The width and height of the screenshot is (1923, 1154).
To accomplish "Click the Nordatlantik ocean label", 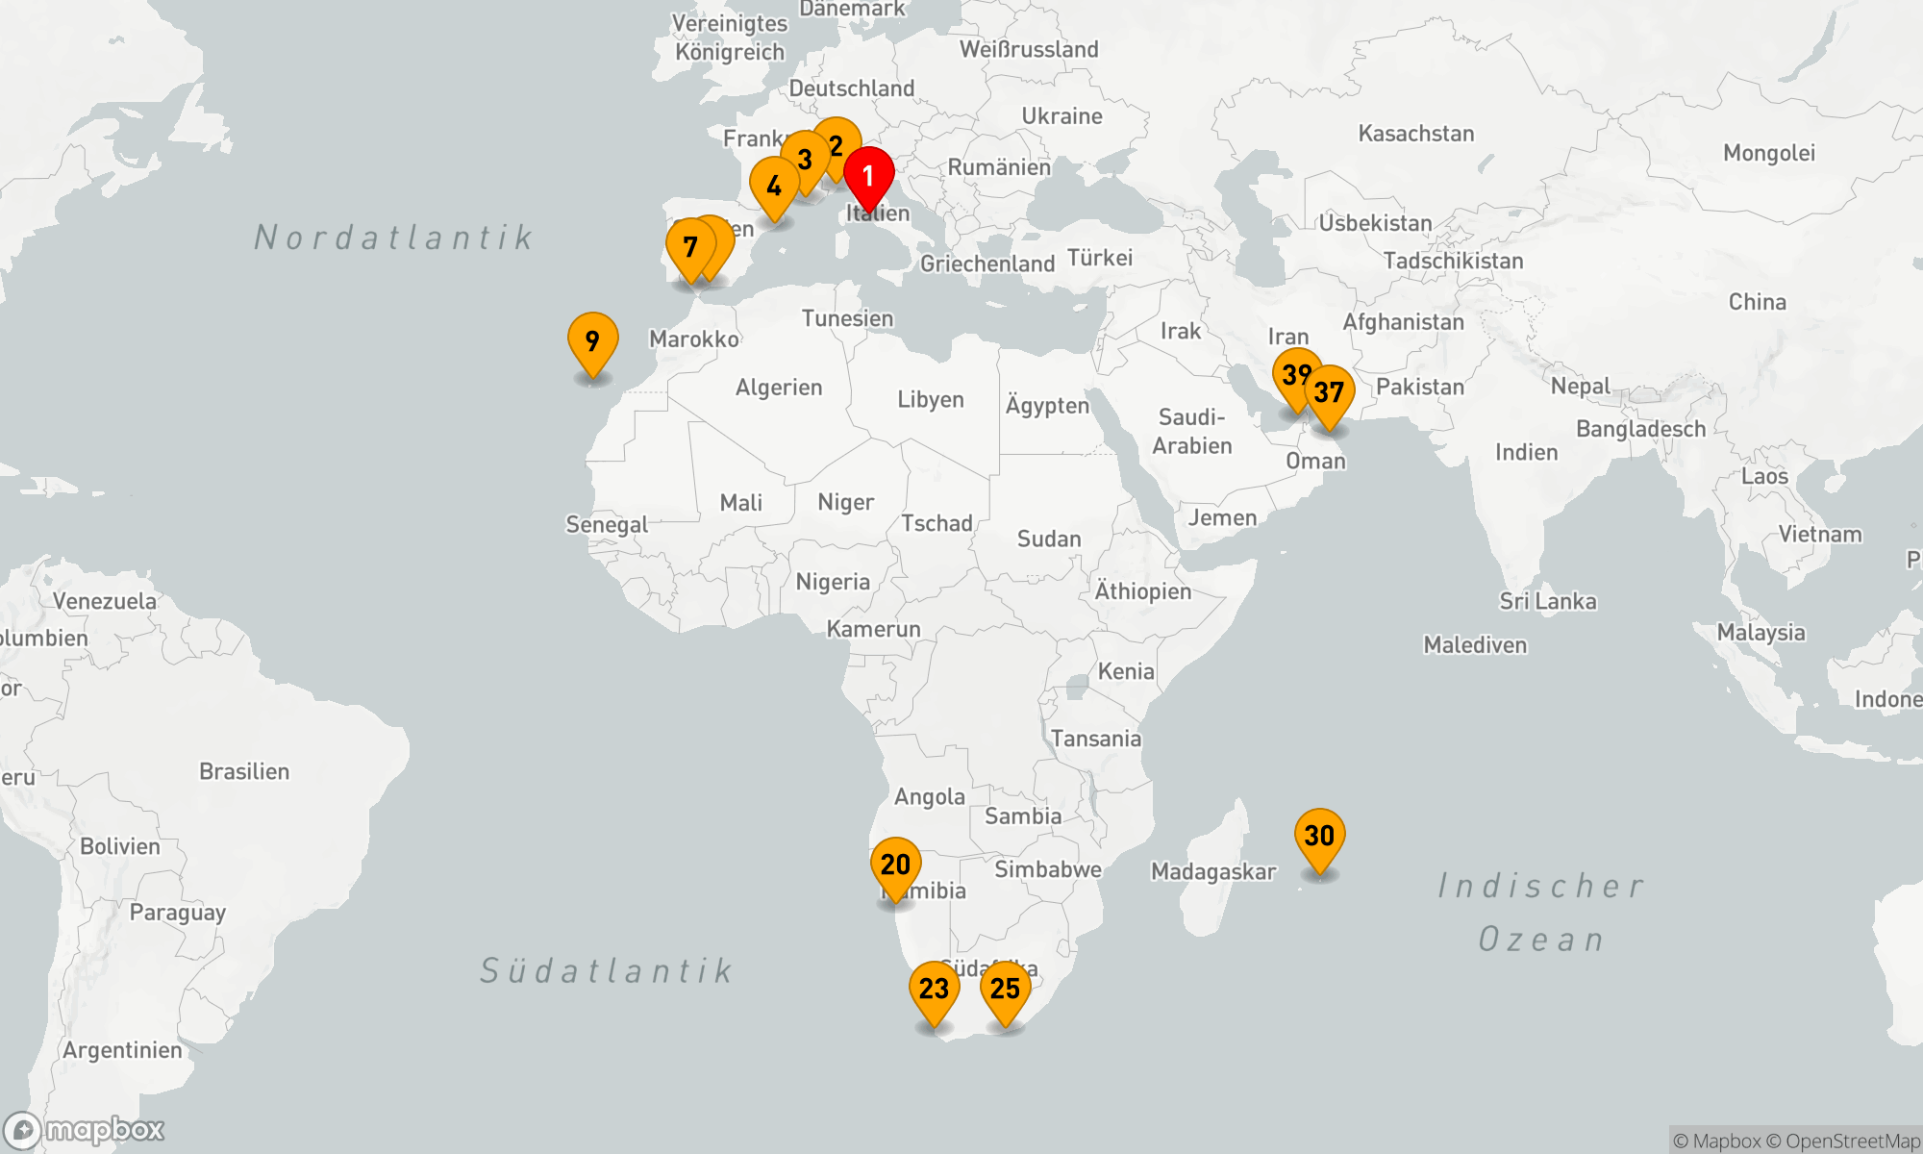I will point(394,238).
